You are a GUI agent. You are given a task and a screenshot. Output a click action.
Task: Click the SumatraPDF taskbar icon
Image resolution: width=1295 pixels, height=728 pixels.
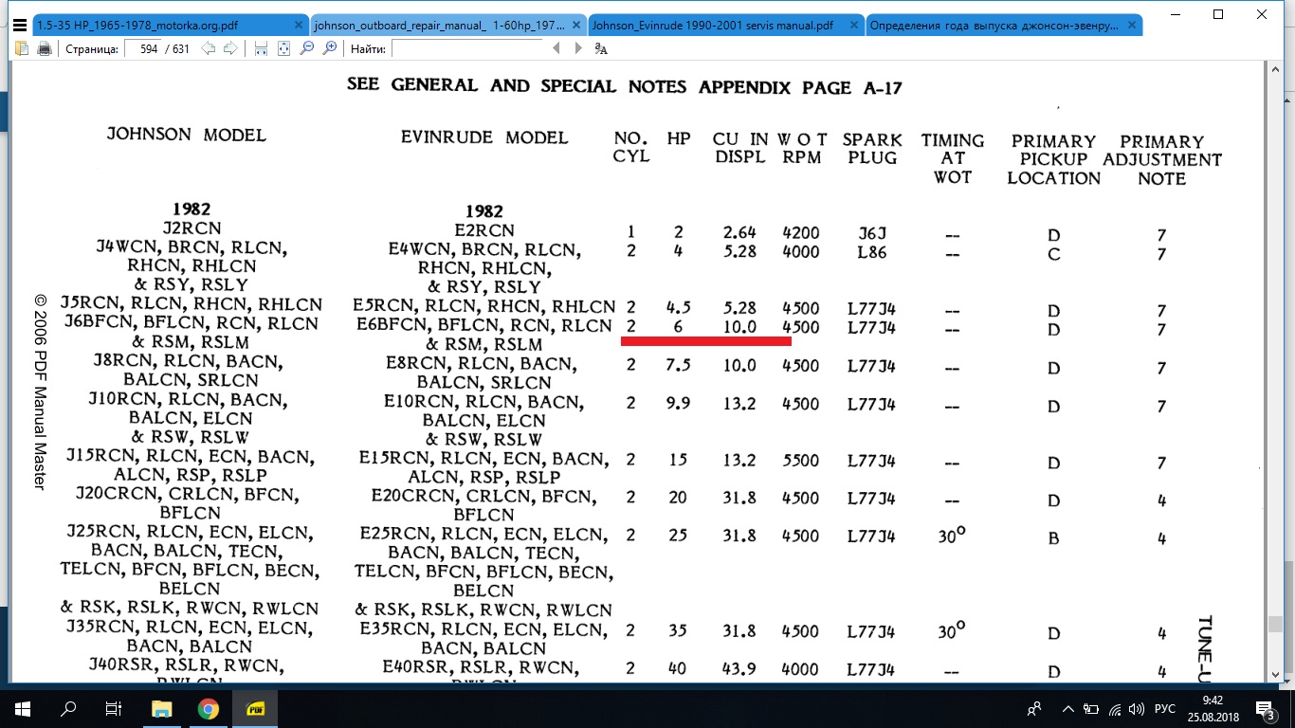255,709
